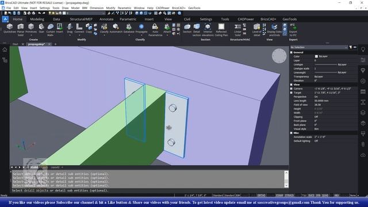
Task: Click the ByLayer color swatch in Properties
Action: tap(316, 56)
